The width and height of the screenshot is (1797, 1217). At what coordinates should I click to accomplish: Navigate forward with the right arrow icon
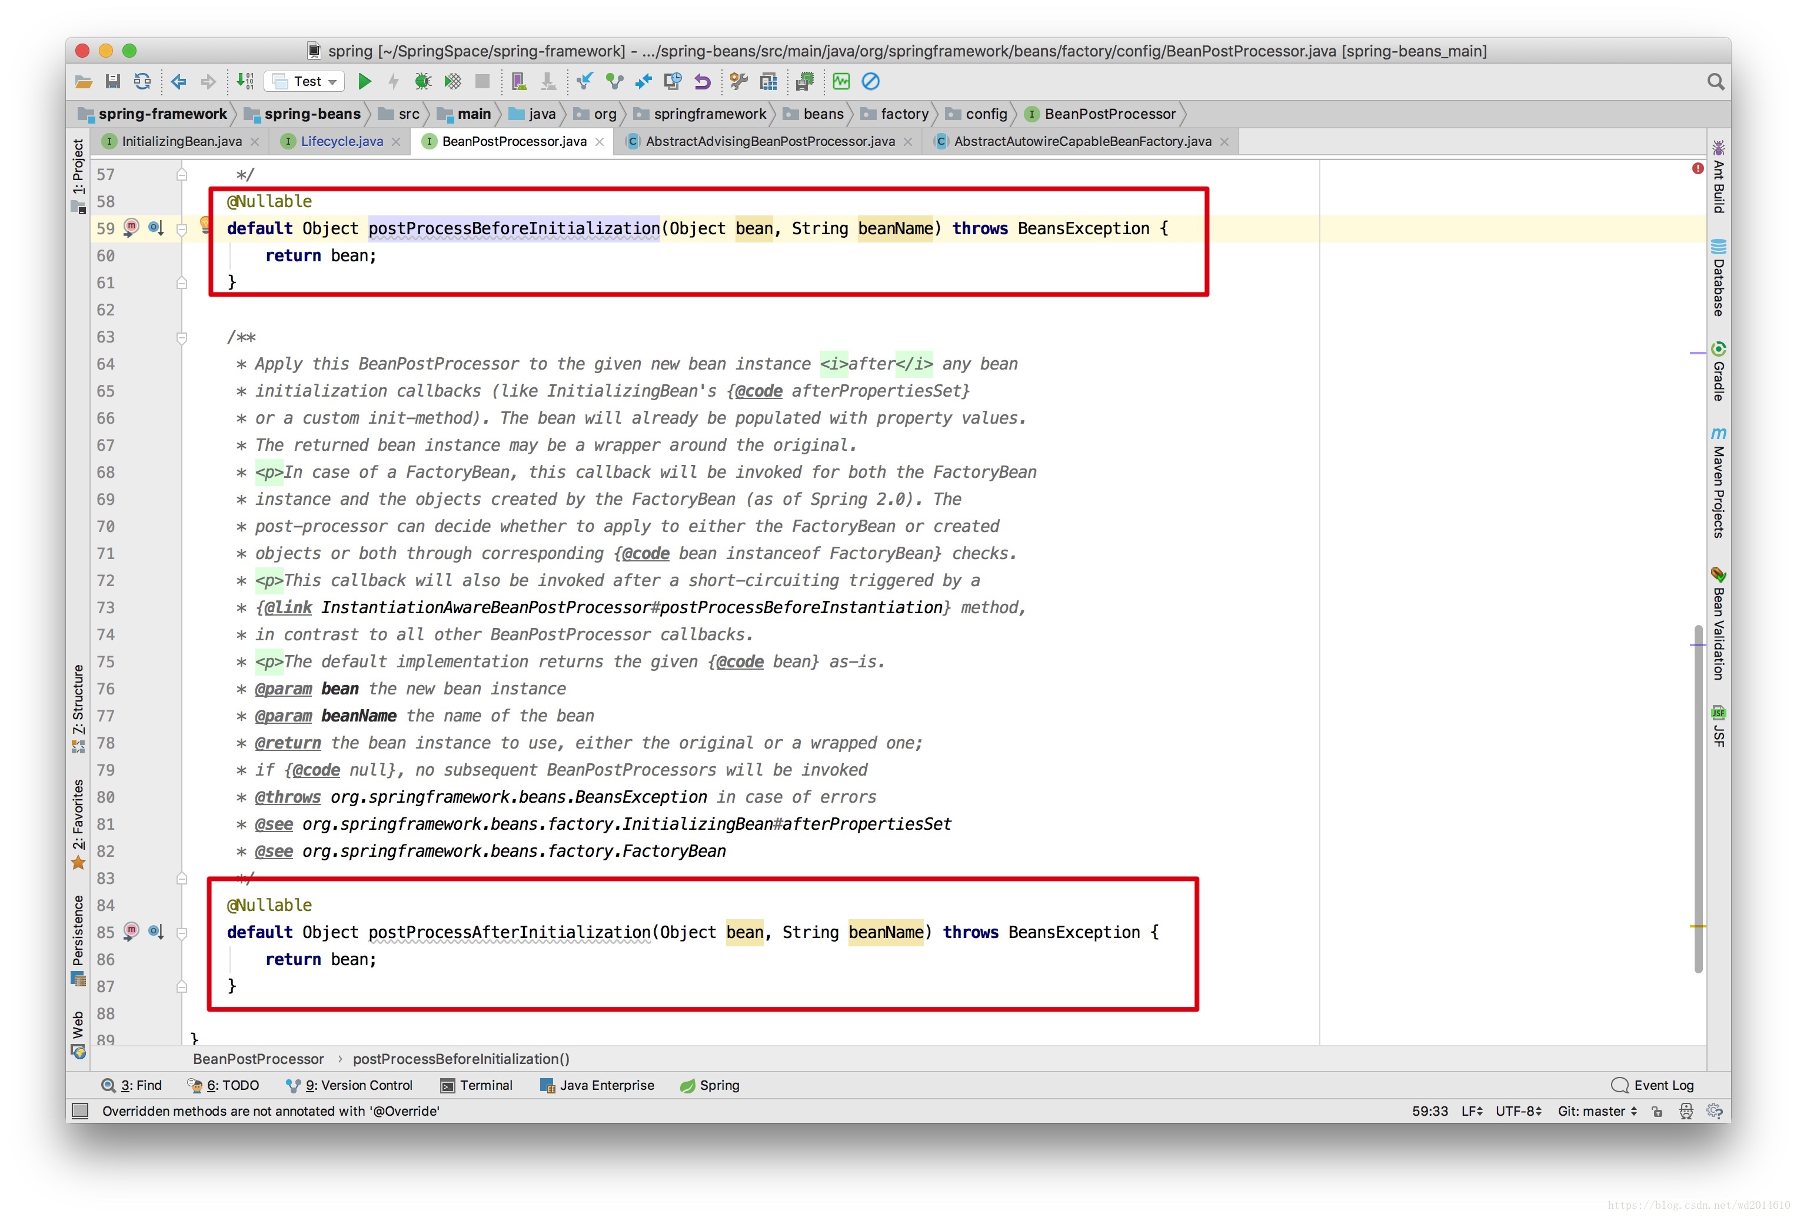208,81
